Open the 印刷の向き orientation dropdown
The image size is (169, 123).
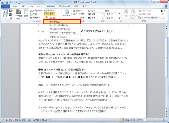36,11
